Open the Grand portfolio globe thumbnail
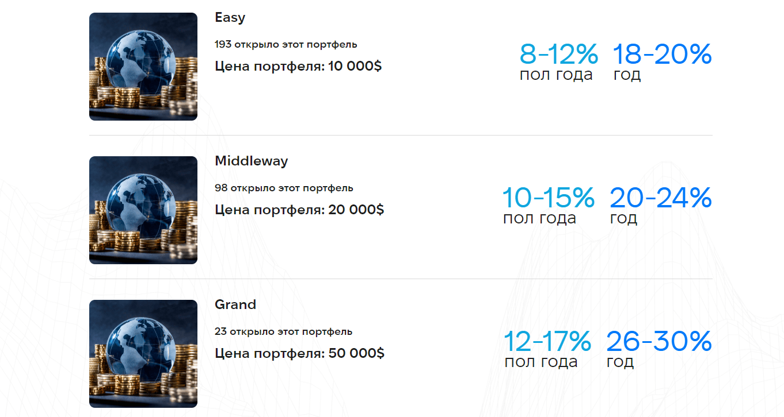 tap(143, 354)
